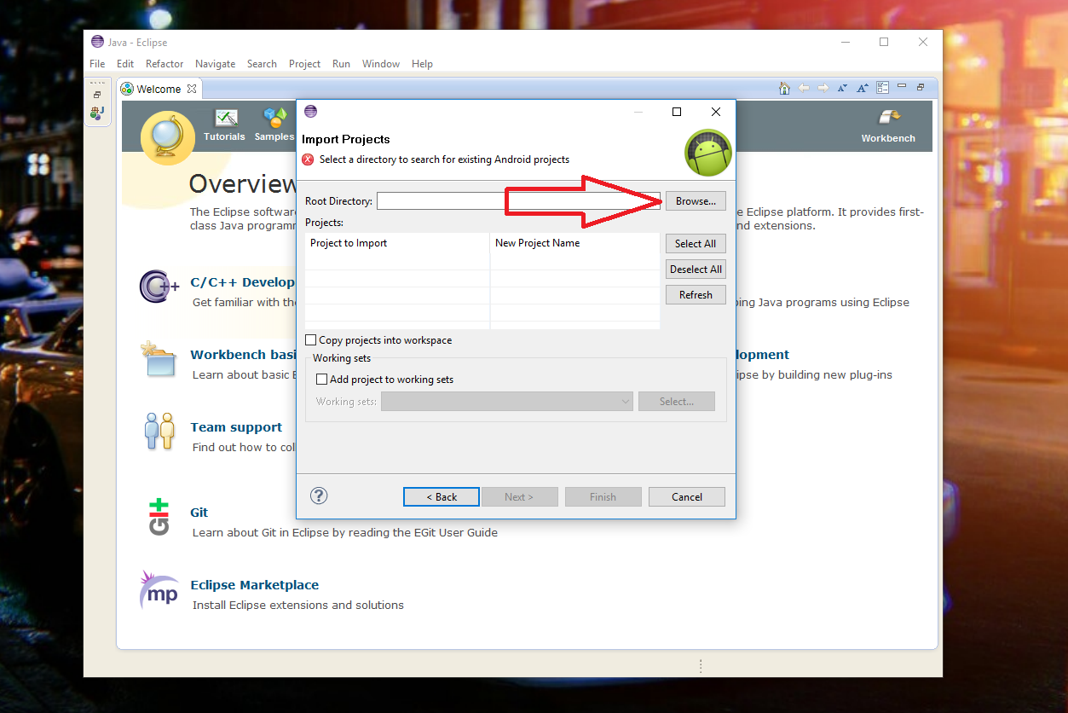
Task: Open the Tutorials page icon
Action: coord(225,119)
